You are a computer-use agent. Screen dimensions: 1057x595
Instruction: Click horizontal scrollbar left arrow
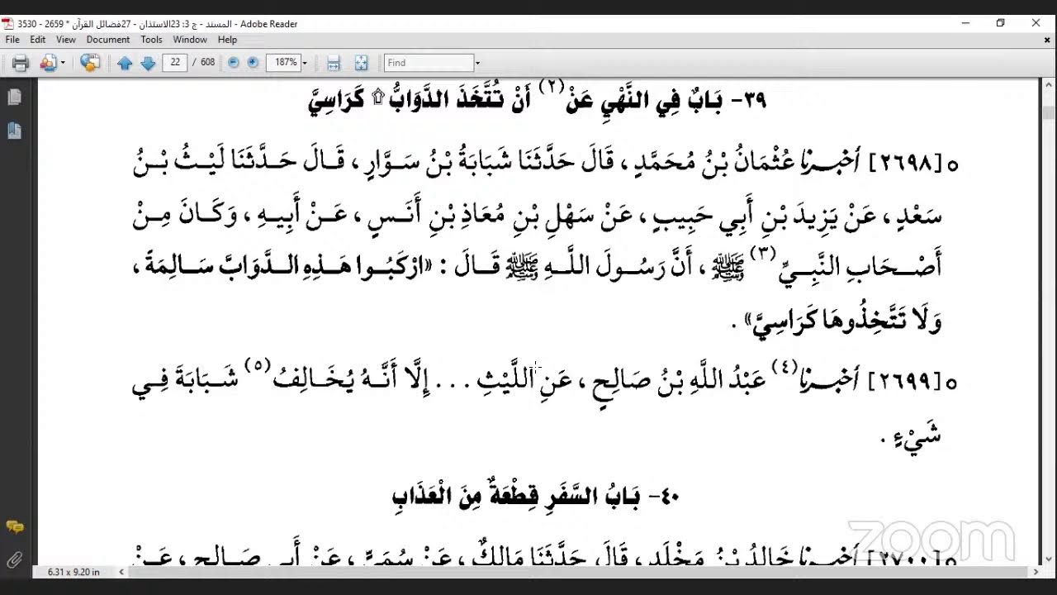pyautogui.click(x=122, y=571)
